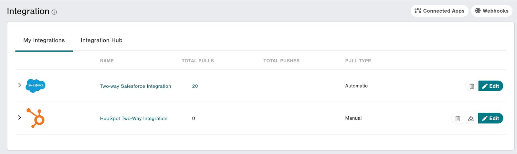Click the TOTAL PULLS column header
The image size is (517, 154).
[197, 61]
